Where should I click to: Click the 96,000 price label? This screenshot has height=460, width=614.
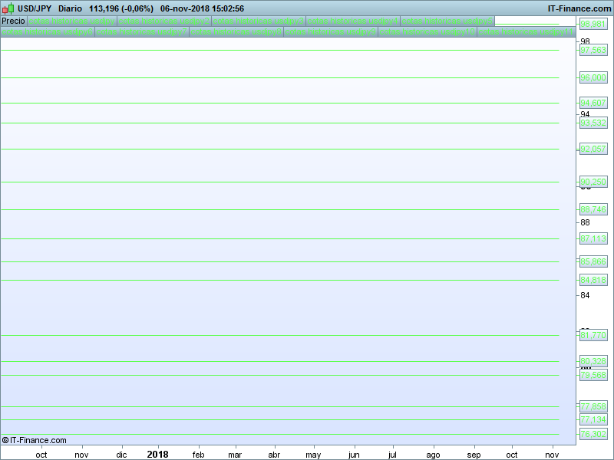tap(593, 77)
